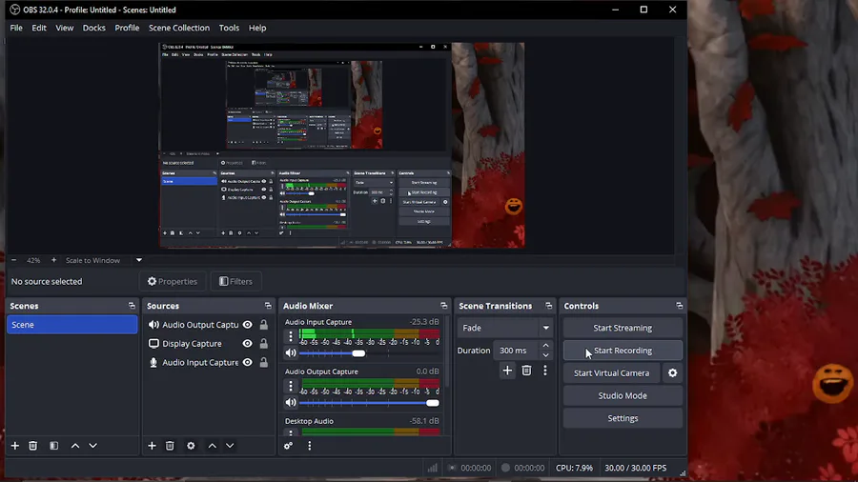Toggle lock on Display Capture source
858x482 pixels.
point(264,344)
